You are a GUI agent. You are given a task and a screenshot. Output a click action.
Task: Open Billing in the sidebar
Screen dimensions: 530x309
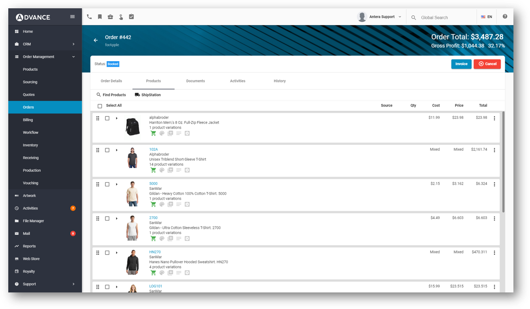click(45, 120)
